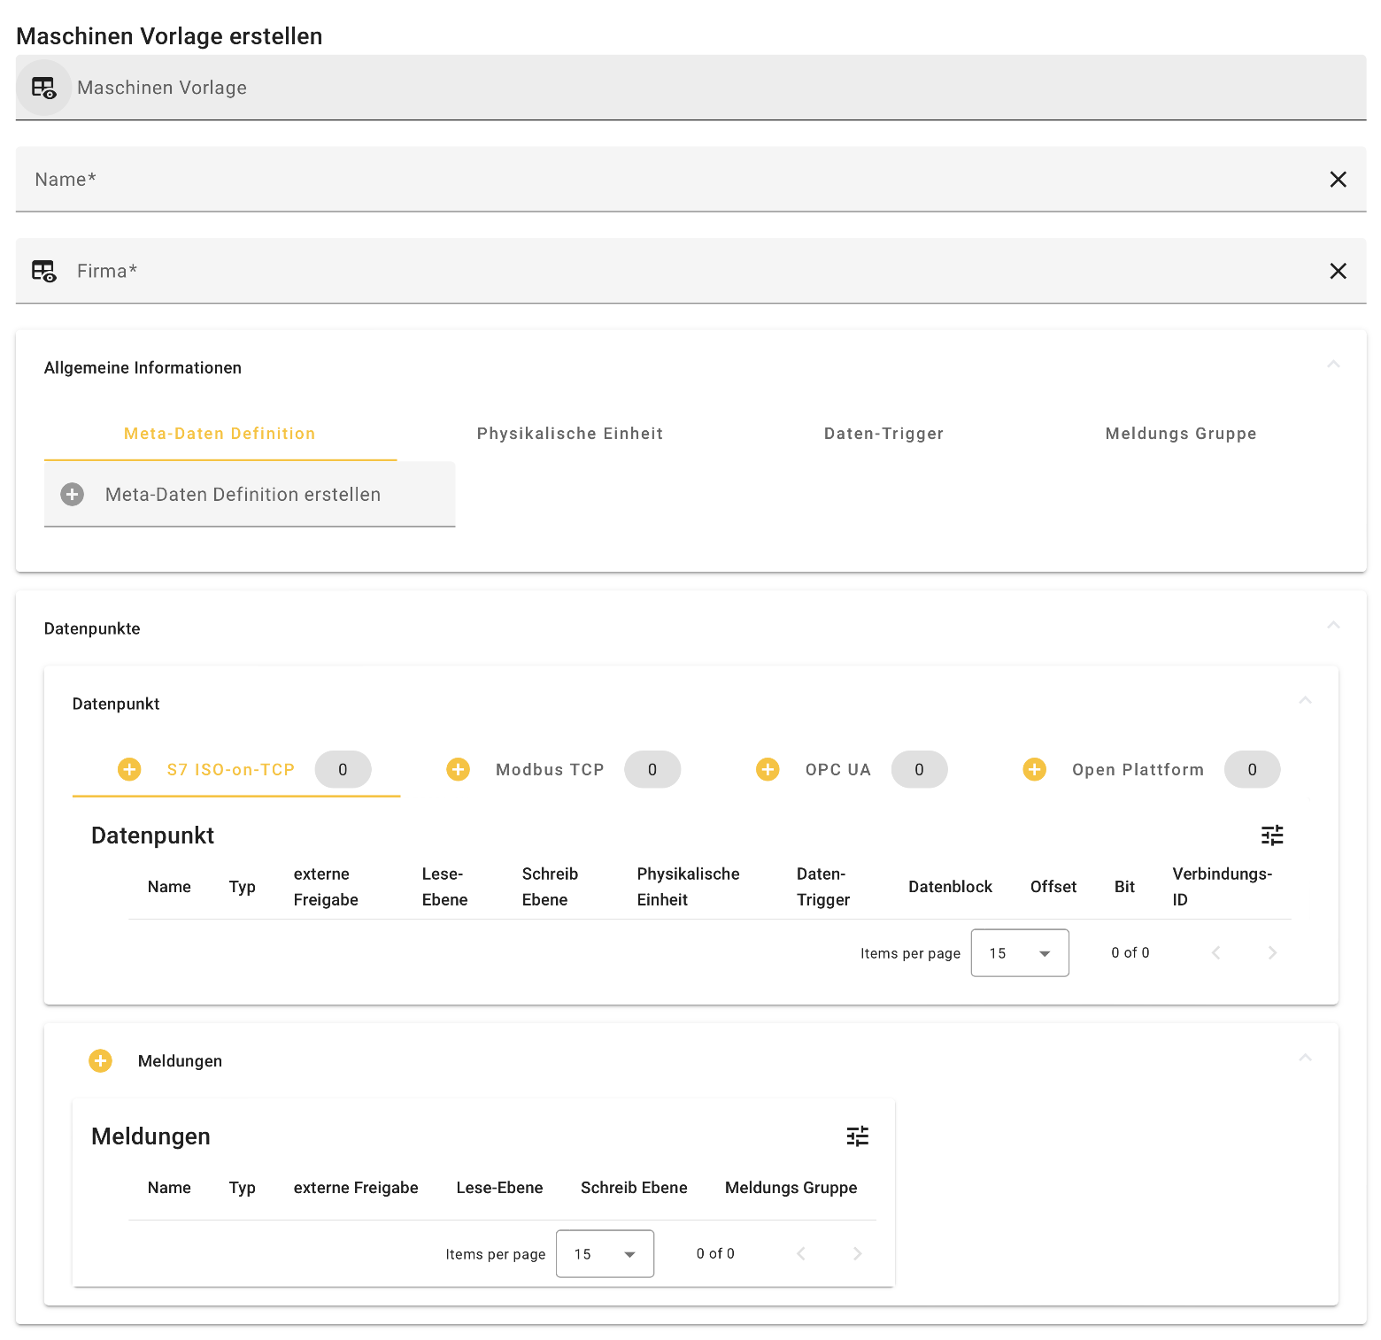Click the yellow plus icon next to Meldungen
Viewport: 1381px width, 1340px height.
coord(101,1060)
